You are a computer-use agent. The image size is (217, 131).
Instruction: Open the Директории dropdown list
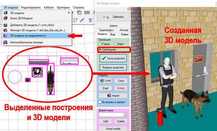point(125,115)
